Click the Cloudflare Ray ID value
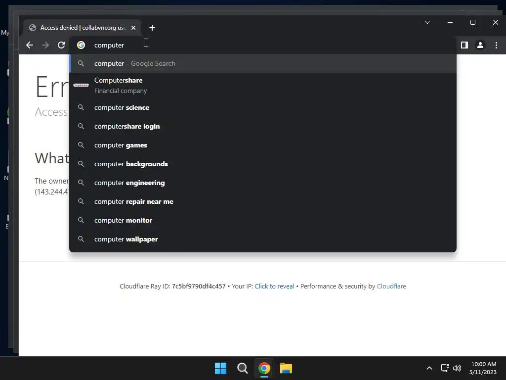Viewport: 506px width, 380px height. [x=199, y=286]
